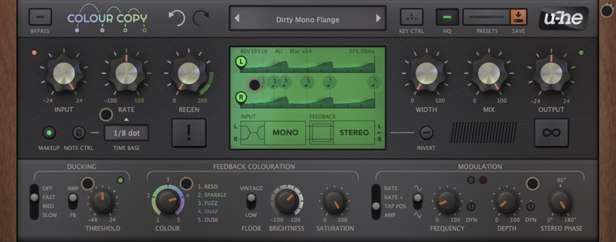Screen dimensions: 616x242
Task: Open the Time Base 1/8 dot selector
Action: 127,133
